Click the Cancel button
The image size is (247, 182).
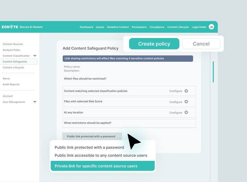tap(201, 44)
